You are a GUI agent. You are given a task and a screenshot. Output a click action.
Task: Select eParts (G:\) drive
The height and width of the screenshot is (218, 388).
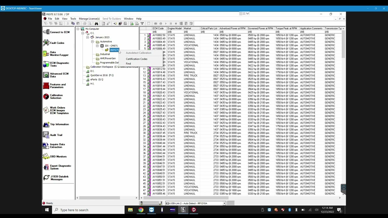[x=97, y=79]
